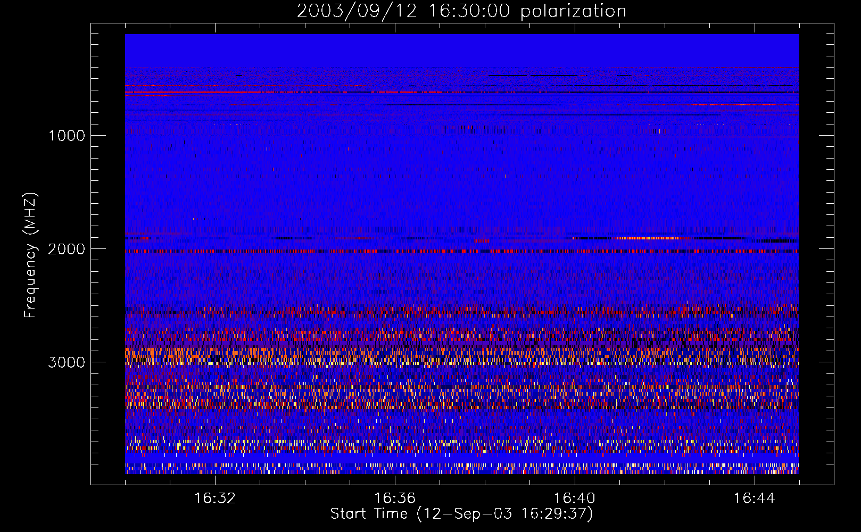Screen dimensions: 861x532
Task: Click the 3000 frequency tick label
Action: (67, 362)
